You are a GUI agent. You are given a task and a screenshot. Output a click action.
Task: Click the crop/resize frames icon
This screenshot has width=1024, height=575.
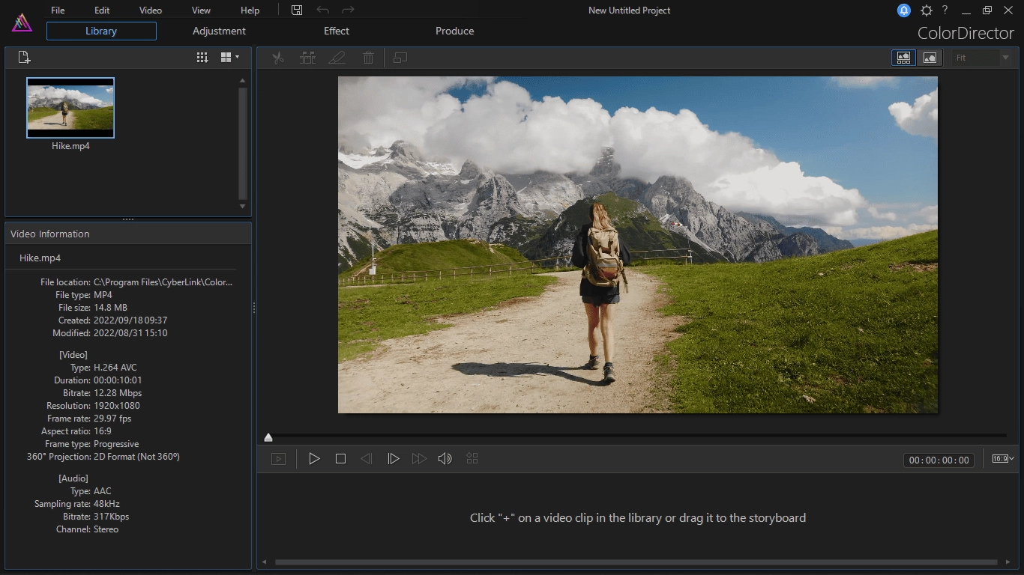click(400, 58)
